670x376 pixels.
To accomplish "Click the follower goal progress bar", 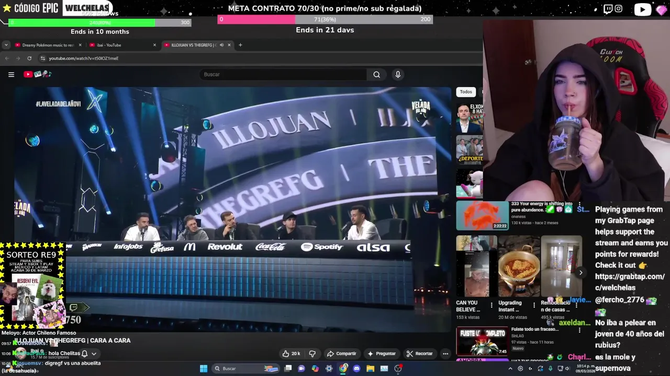I will point(100,22).
